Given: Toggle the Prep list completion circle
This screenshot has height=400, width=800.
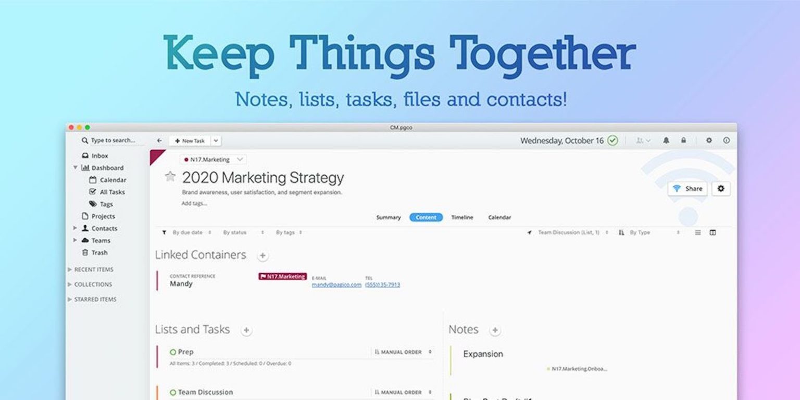Looking at the screenshot, I should [x=173, y=352].
